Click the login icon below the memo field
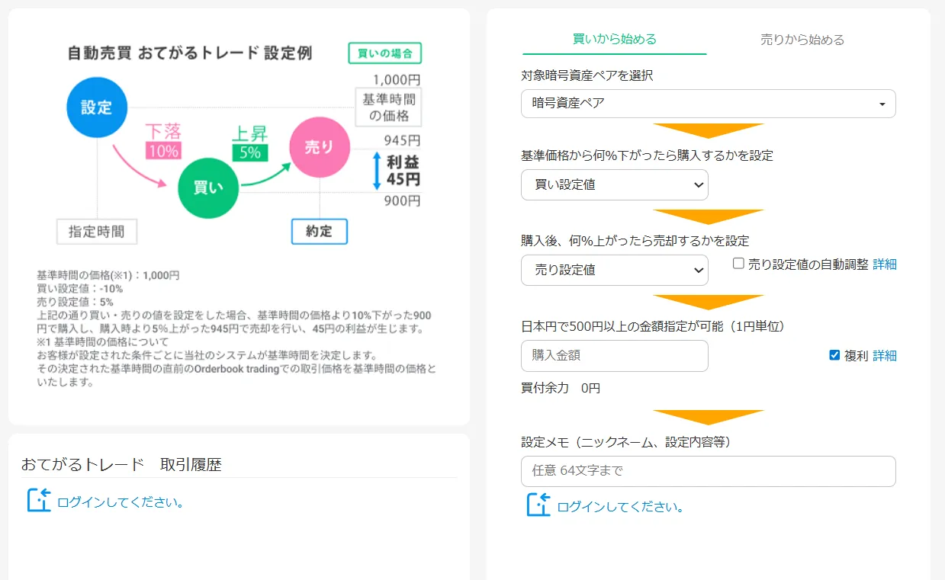The width and height of the screenshot is (945, 580). click(x=538, y=505)
